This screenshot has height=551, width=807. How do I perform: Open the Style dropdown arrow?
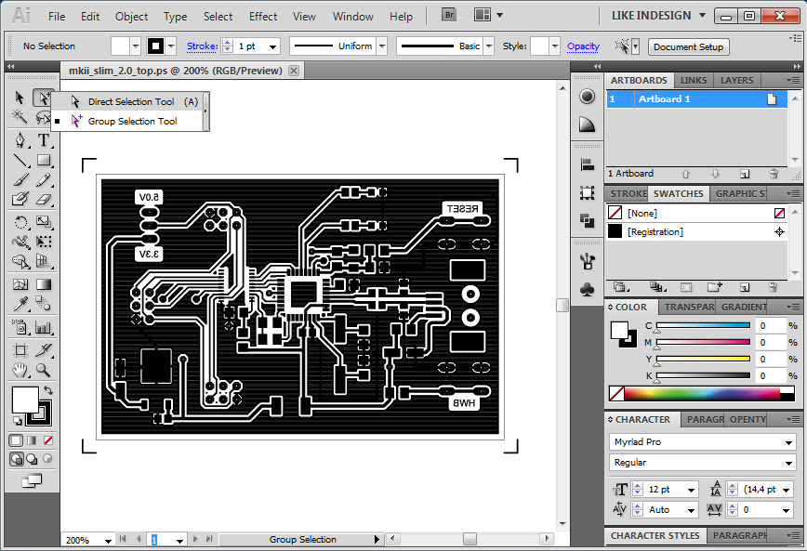tap(554, 46)
